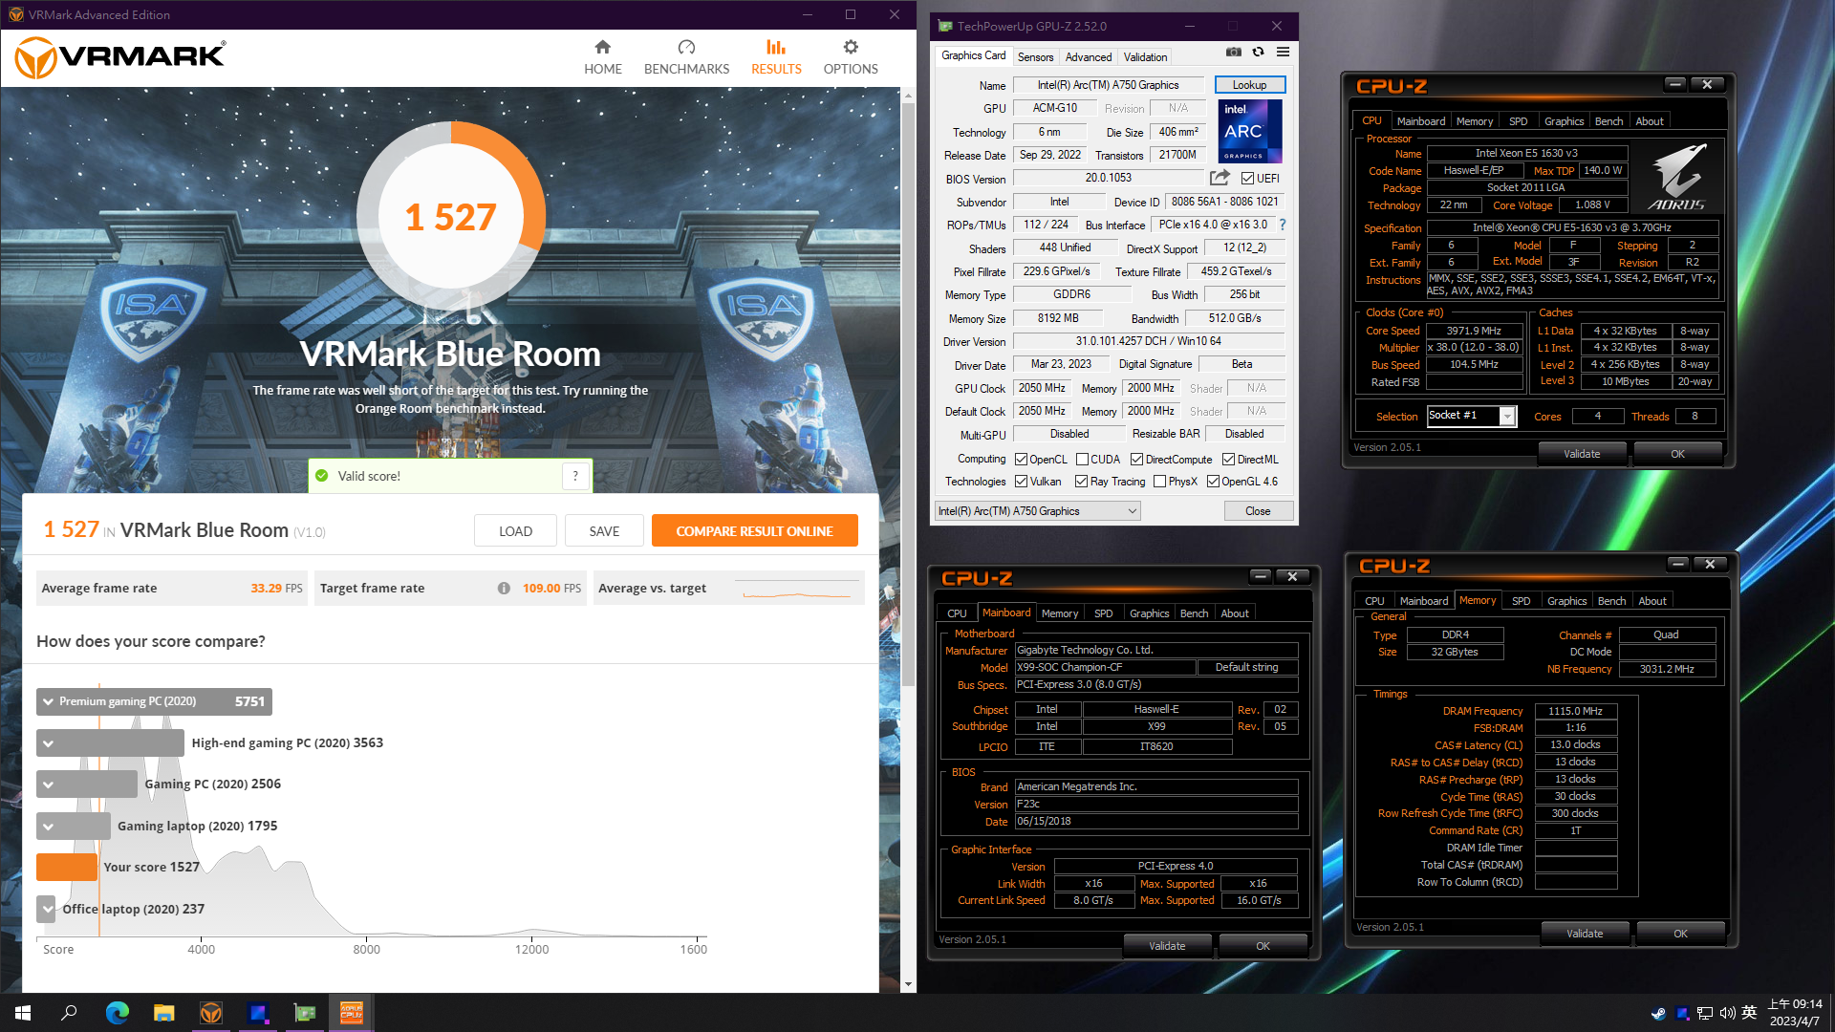Screen dimensions: 1835x1032
Task: Click the scroll-down arrow in VRMark
Action: [908, 984]
